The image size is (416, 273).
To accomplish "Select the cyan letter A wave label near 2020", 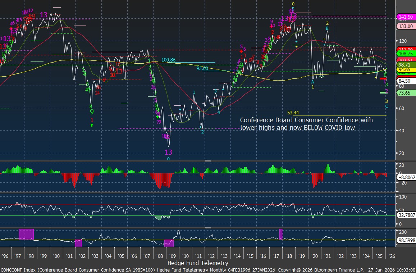I will click(x=312, y=82).
